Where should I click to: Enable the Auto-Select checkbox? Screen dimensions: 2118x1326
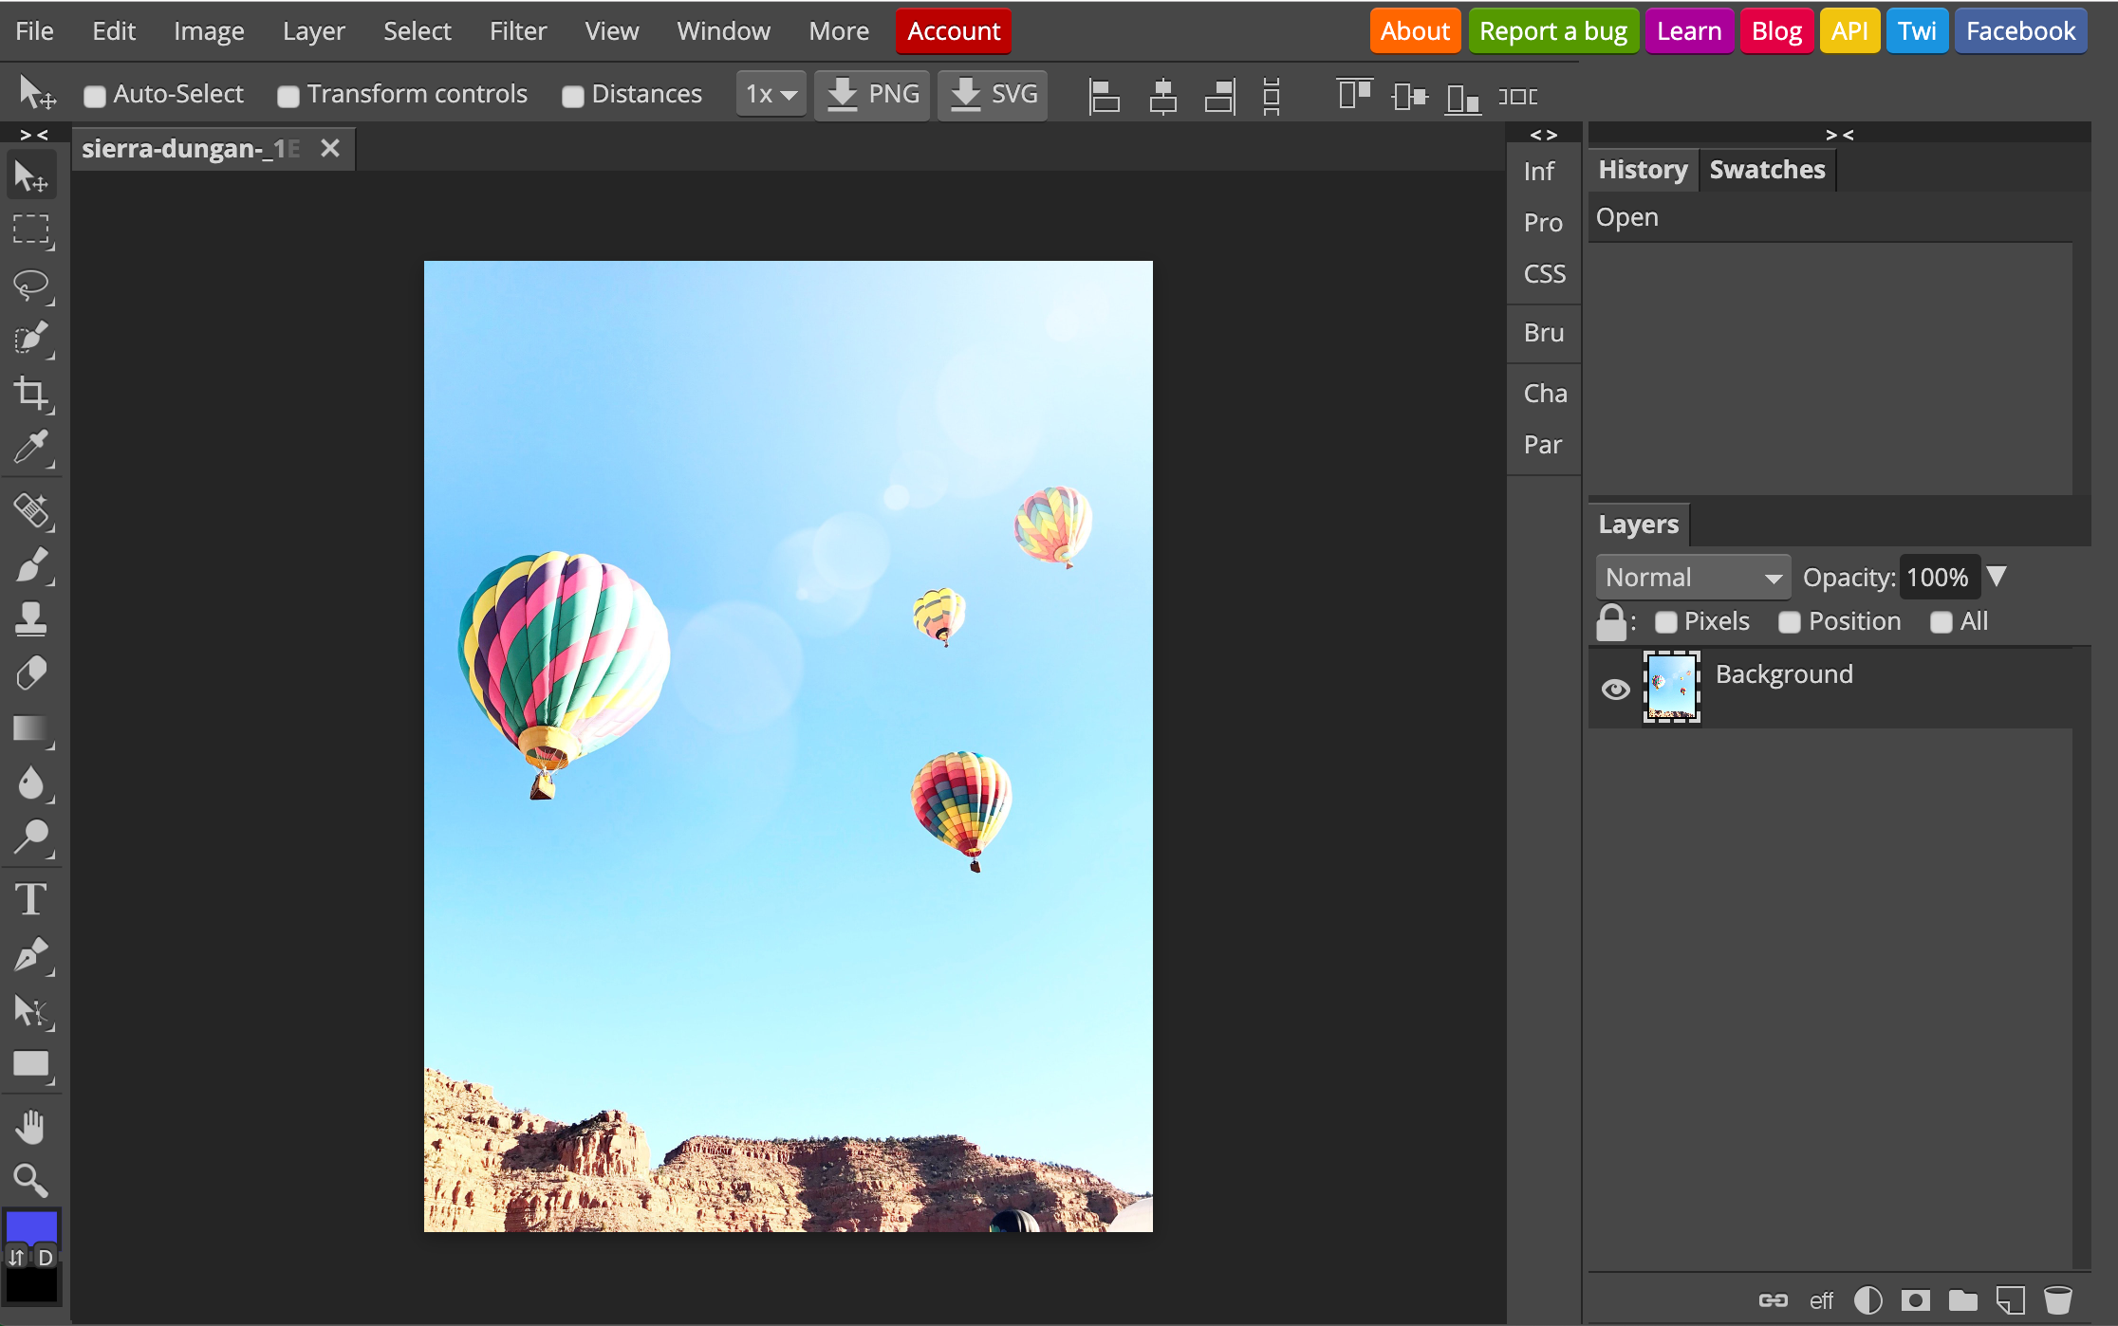(94, 96)
